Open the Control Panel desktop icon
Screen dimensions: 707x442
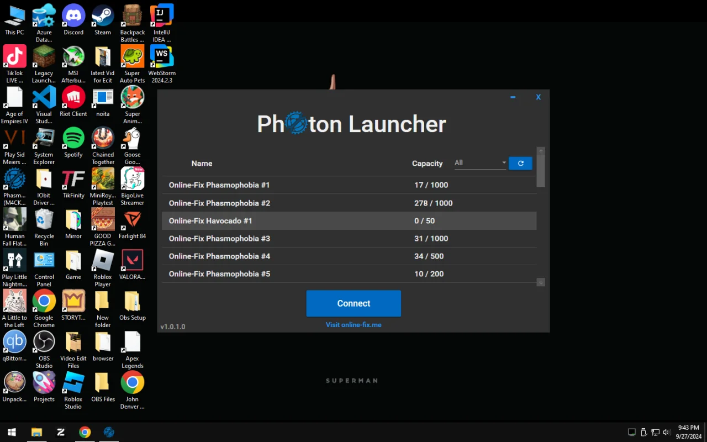point(44,269)
